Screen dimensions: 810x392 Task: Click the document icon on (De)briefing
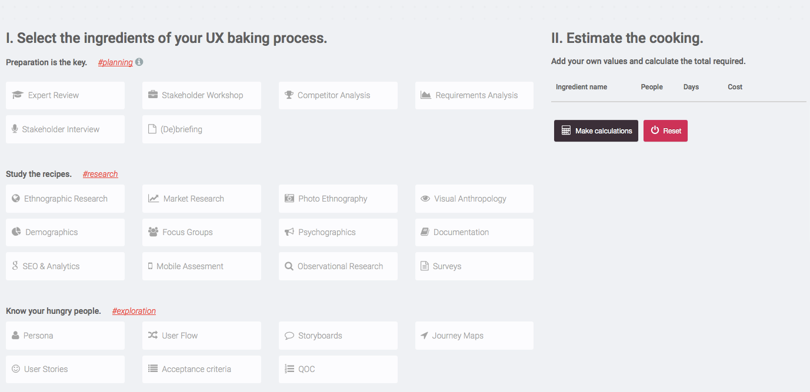152,129
